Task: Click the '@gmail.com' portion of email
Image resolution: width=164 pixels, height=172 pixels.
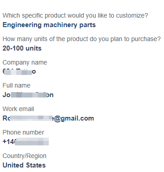Action: tap(74, 119)
